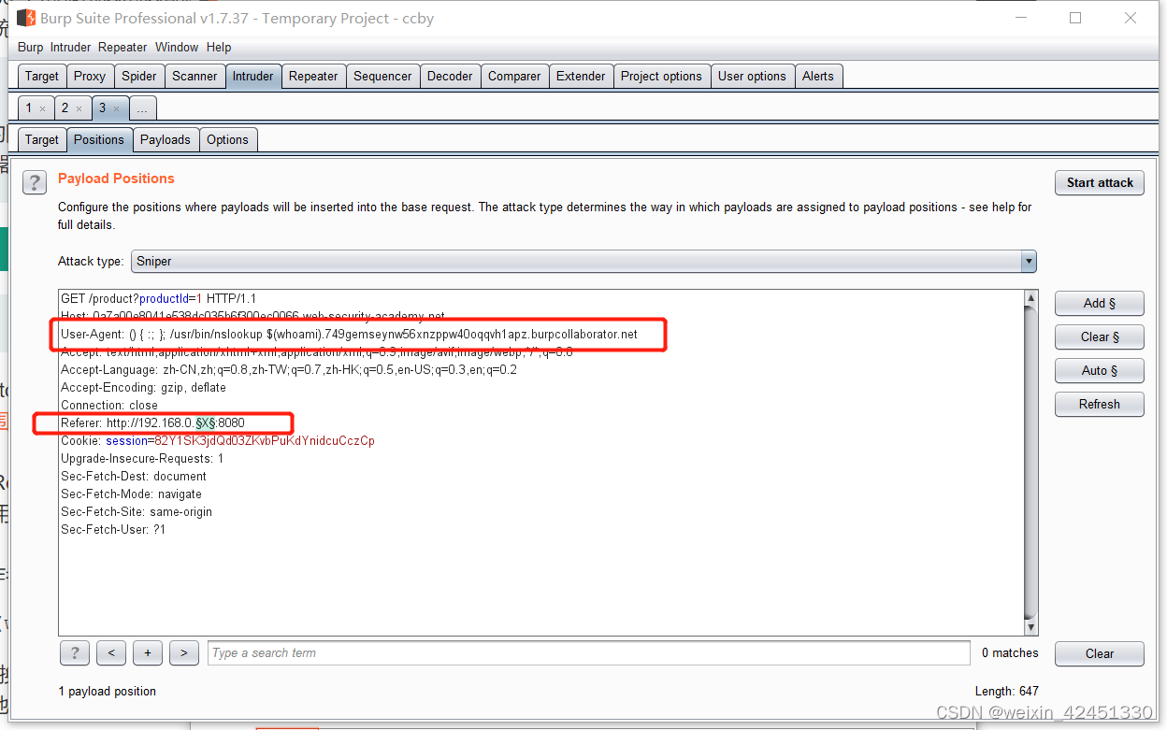The width and height of the screenshot is (1167, 730).
Task: Switch to the main Repeater tab
Action: tap(313, 77)
